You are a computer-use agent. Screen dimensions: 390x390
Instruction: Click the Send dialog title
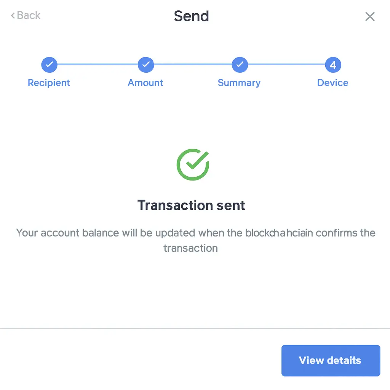click(x=191, y=16)
